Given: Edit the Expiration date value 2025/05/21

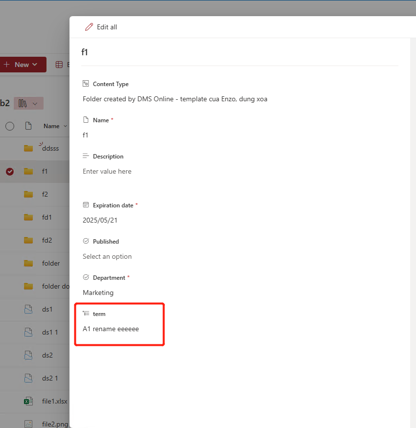Looking at the screenshot, I should click(x=100, y=220).
